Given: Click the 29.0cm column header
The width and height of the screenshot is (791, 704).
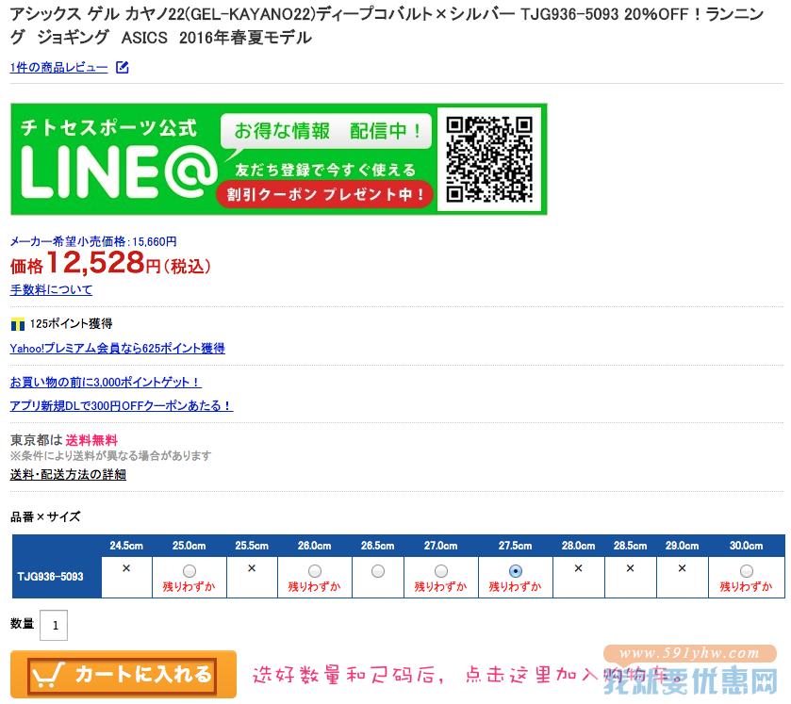Looking at the screenshot, I should 682,546.
